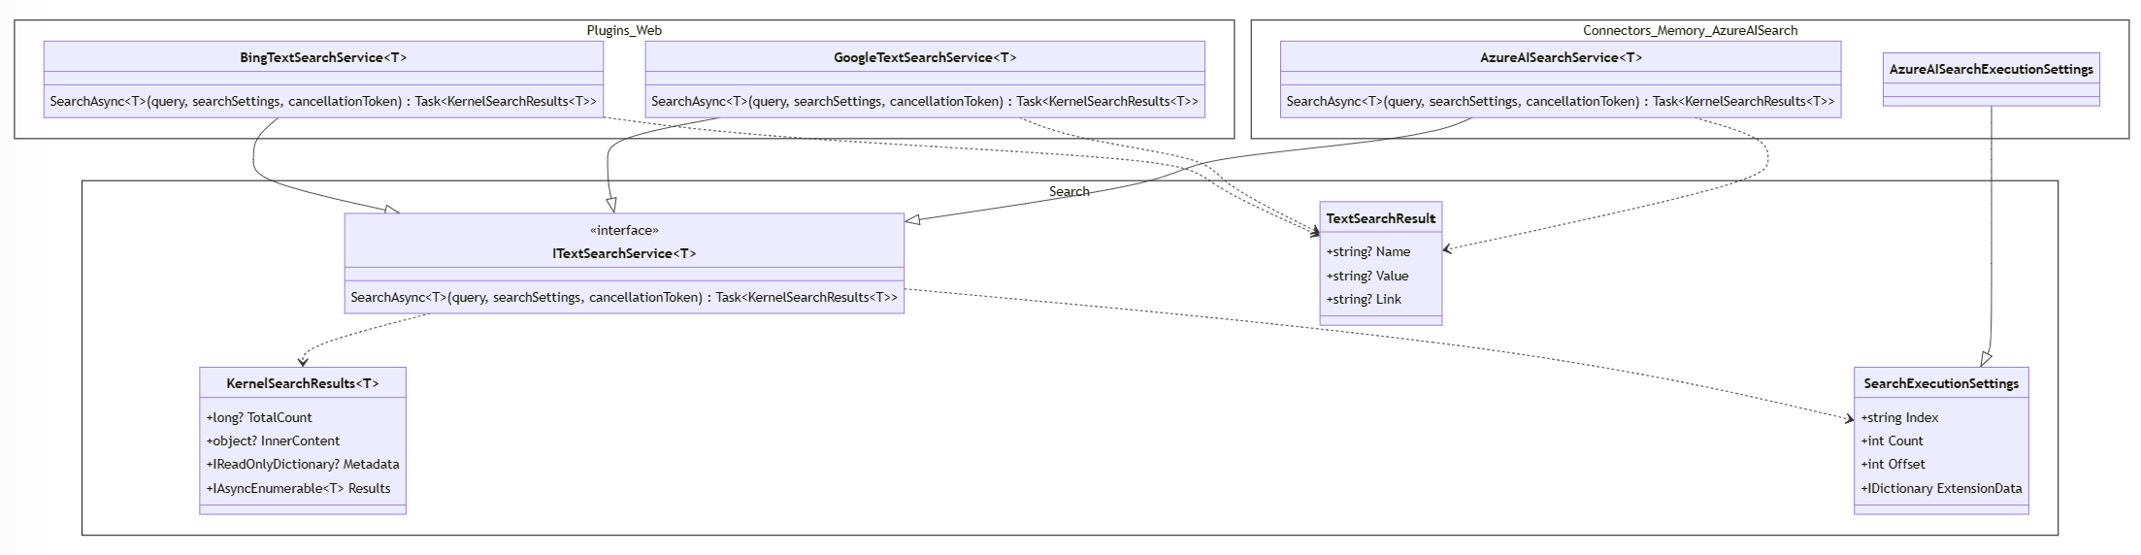Viewport: 2141px width, 555px height.
Task: Select the Search namespace label
Action: tap(1070, 191)
